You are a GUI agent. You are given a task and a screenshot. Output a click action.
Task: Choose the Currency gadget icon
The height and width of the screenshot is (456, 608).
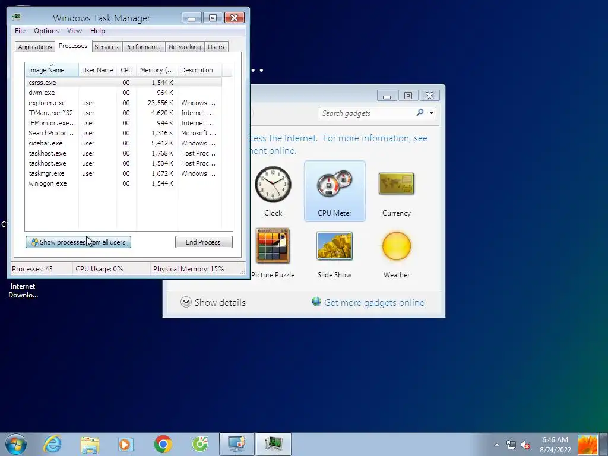pyautogui.click(x=396, y=184)
